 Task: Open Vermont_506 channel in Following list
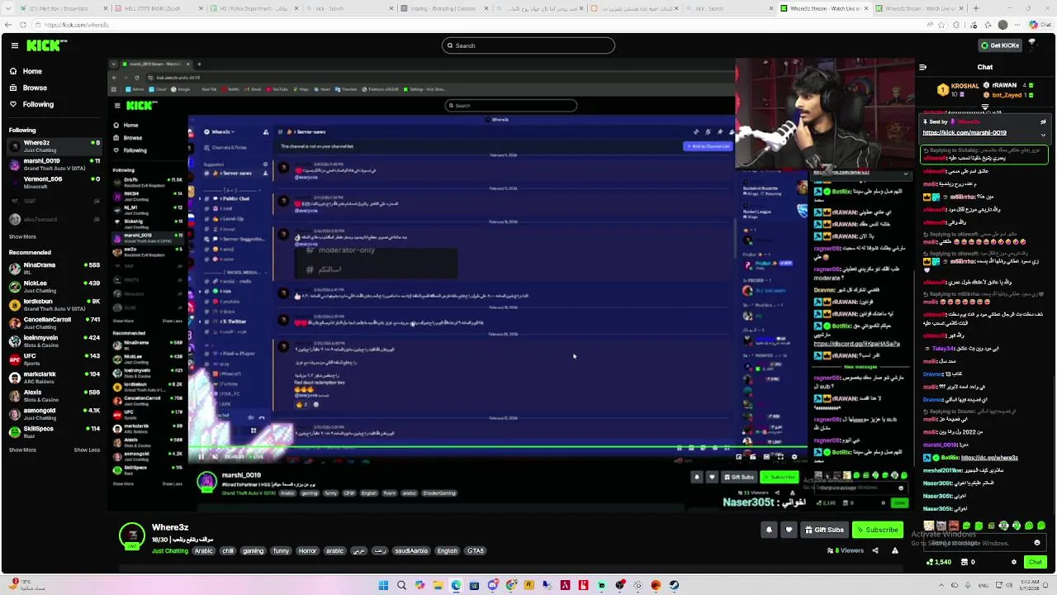[54, 183]
